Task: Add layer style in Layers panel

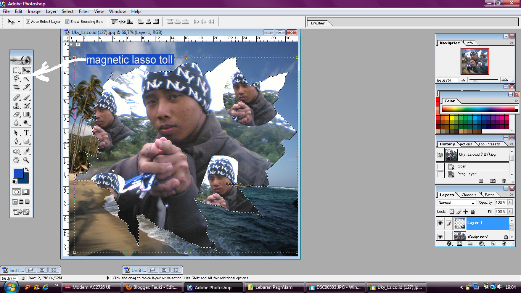Action: point(449,243)
